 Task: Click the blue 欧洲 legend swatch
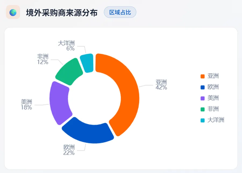pos(203,87)
